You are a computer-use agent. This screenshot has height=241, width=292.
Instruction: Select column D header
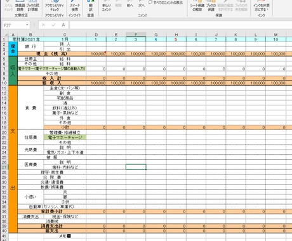[x=96, y=35]
